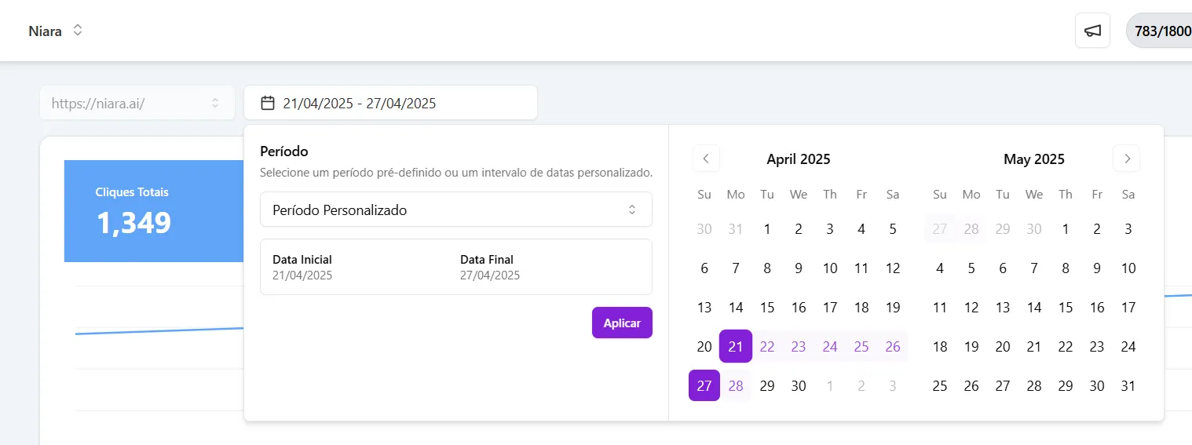
Task: Choose May 10 in the calendar
Action: coord(1128,268)
